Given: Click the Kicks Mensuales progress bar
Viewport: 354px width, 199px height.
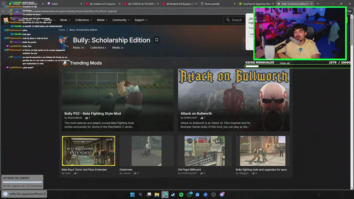Looking at the screenshot, I should click(298, 66).
